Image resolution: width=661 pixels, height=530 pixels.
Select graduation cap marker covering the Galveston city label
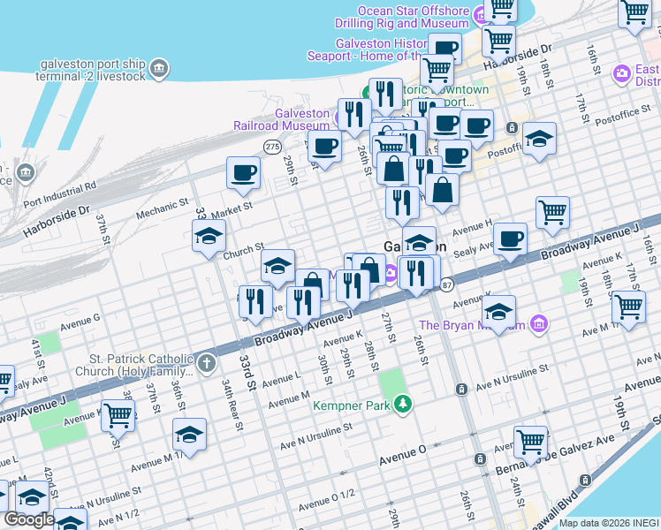click(x=419, y=244)
